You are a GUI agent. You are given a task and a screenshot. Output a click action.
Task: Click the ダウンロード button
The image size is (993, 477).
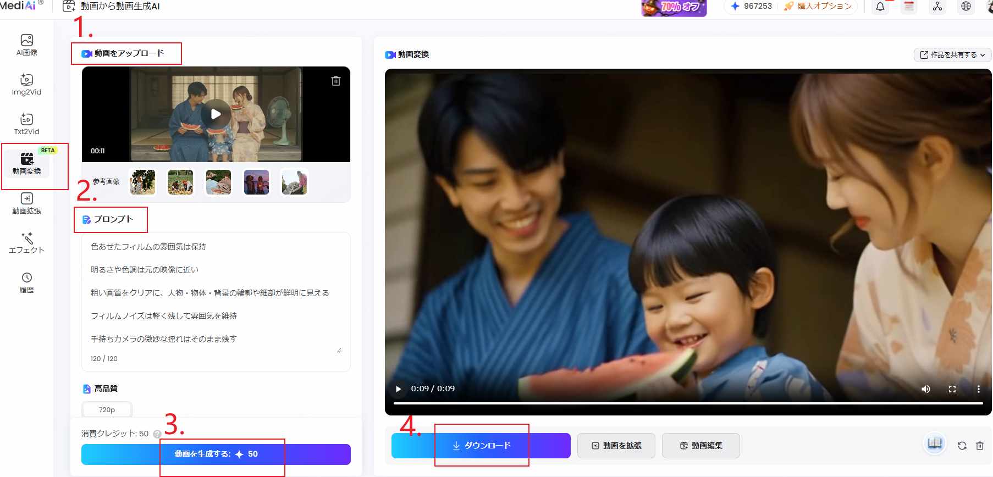coord(481,446)
